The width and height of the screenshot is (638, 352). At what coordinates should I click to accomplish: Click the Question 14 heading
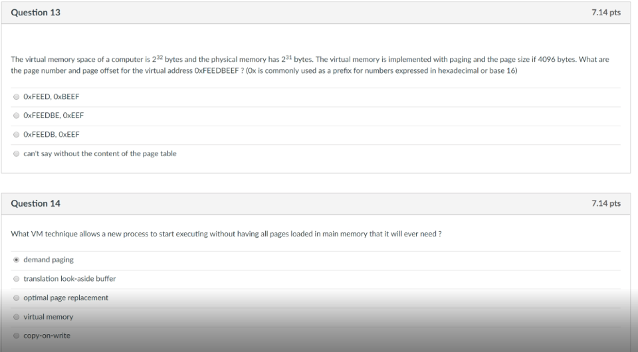(35, 204)
